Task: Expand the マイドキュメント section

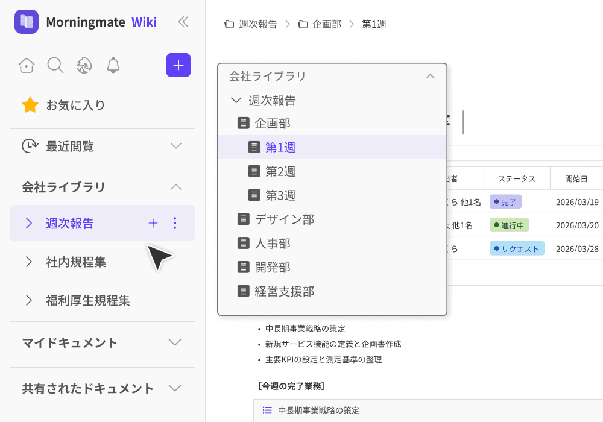Action: [x=175, y=342]
